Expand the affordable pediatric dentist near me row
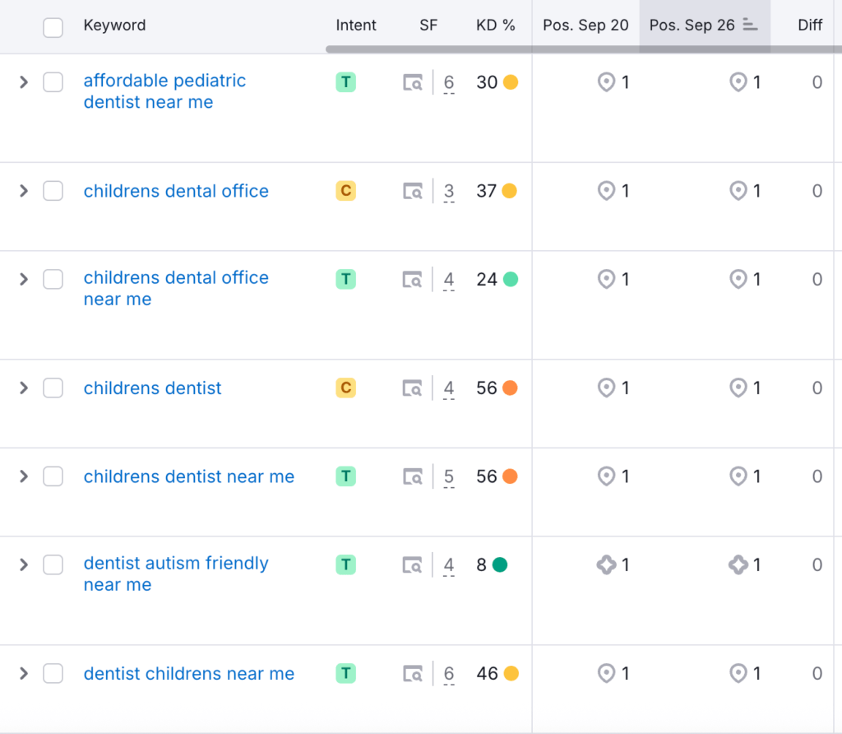Screen dimensions: 842x734 [24, 81]
